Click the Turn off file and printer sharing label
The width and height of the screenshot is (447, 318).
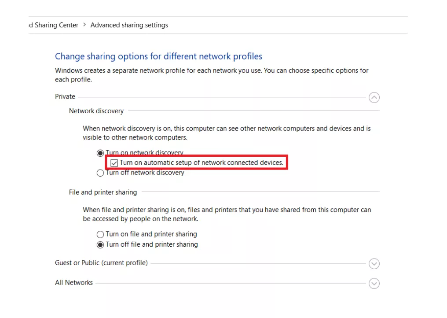pyautogui.click(x=152, y=244)
